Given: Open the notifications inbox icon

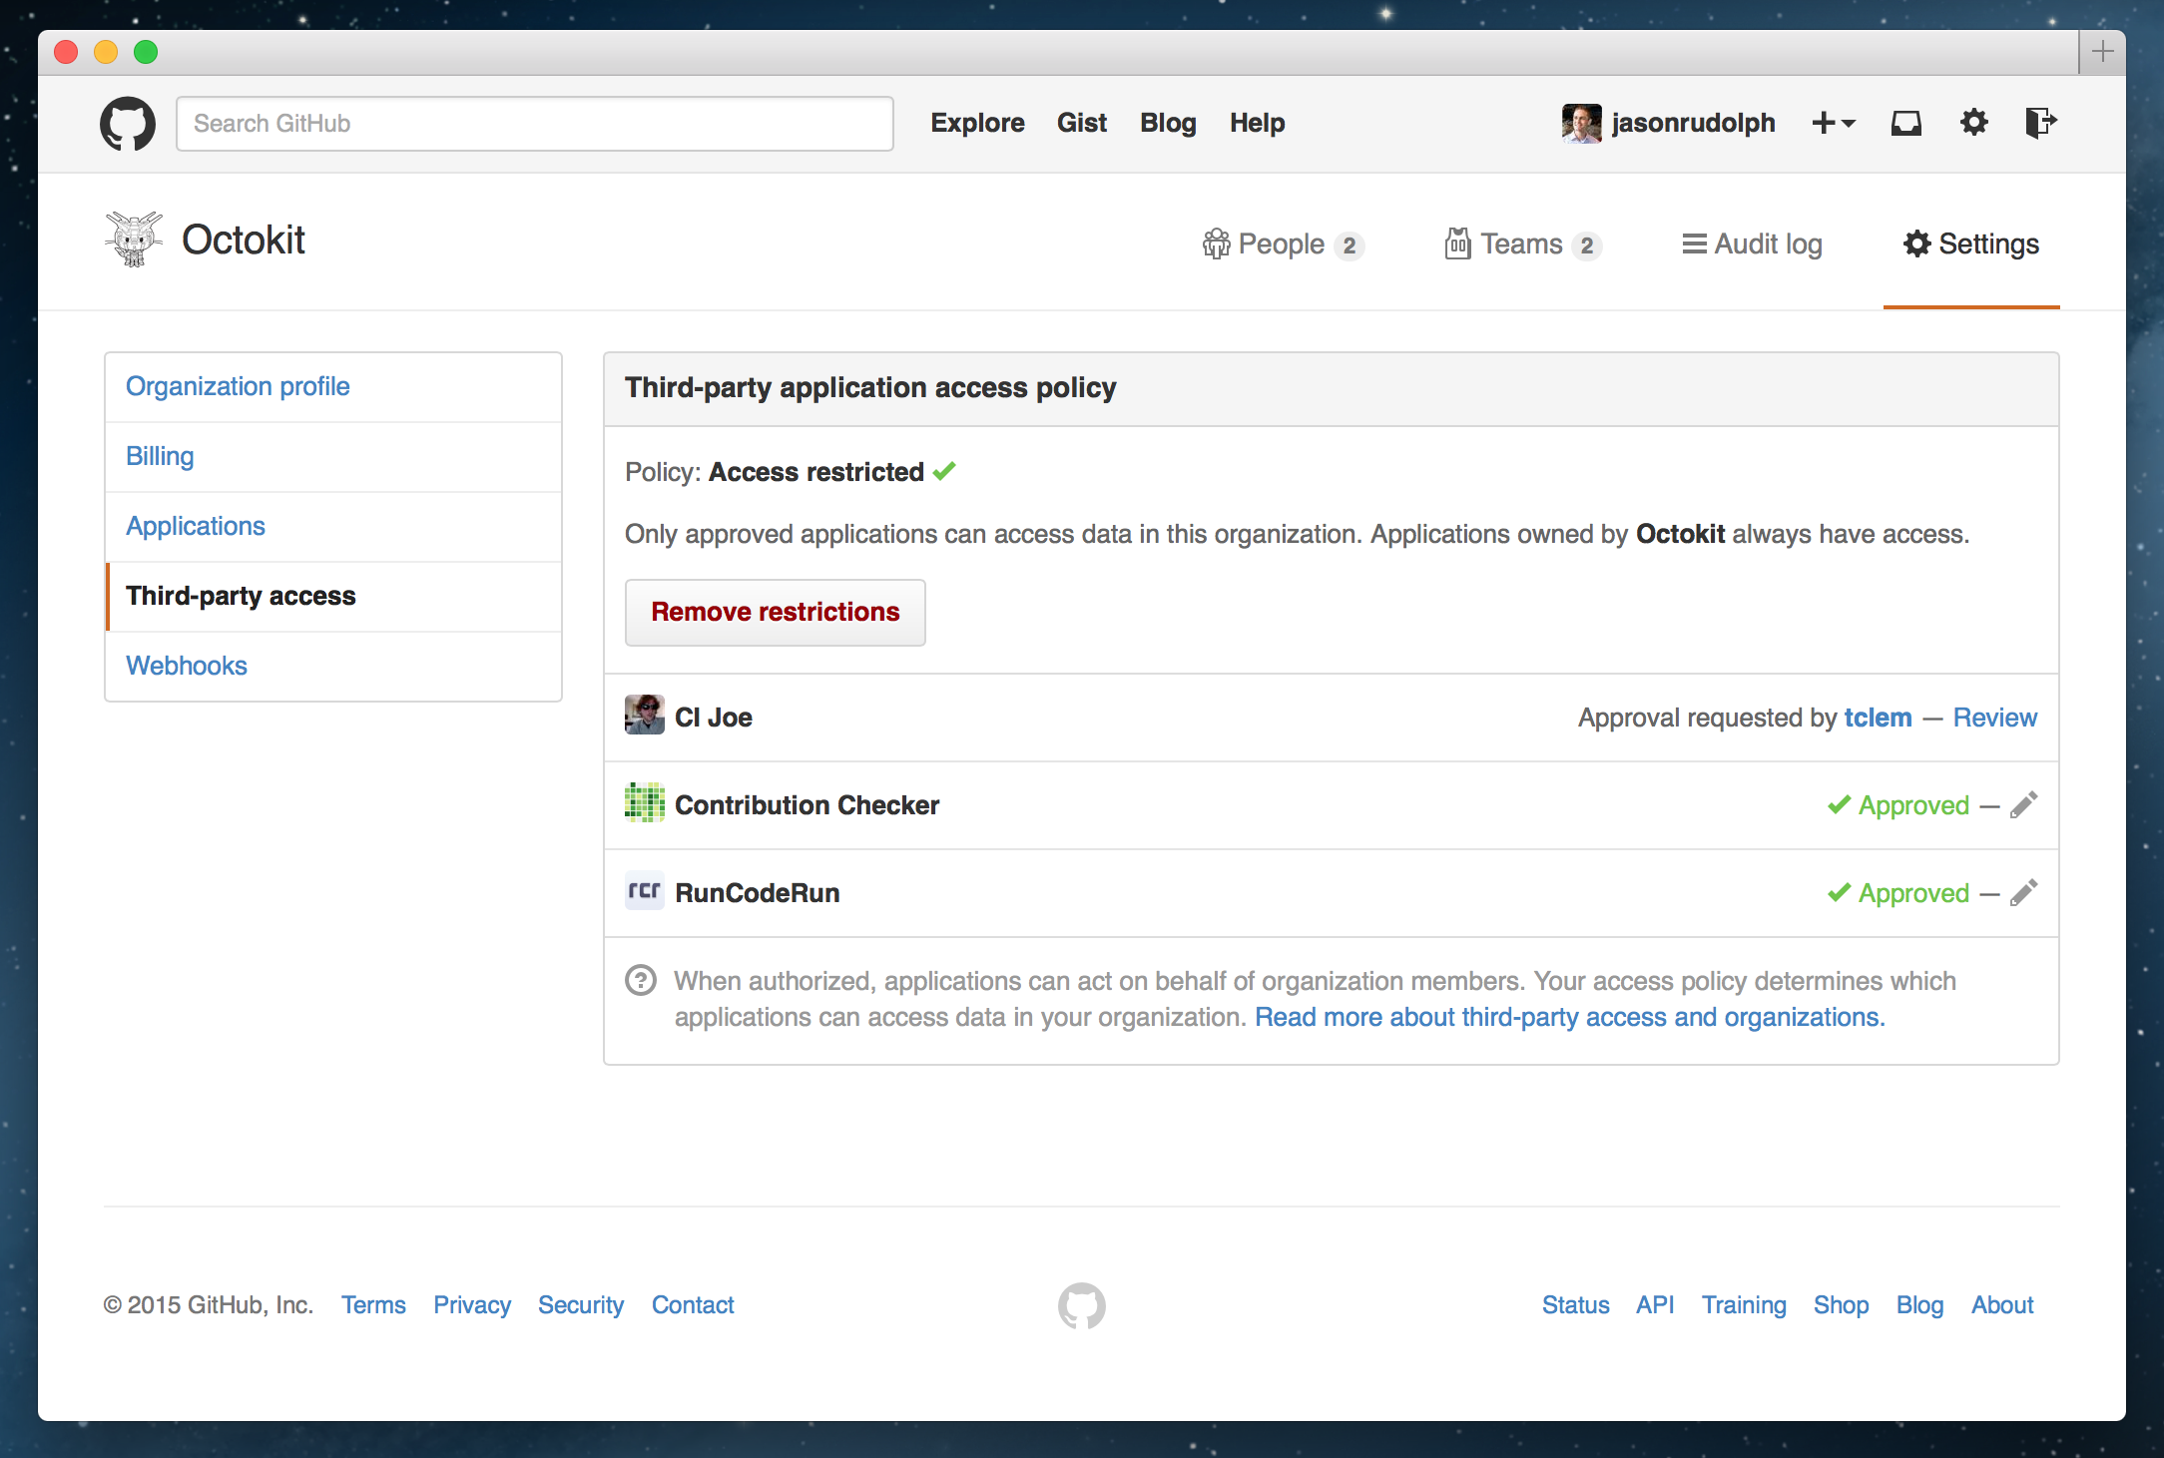Looking at the screenshot, I should click(1905, 122).
